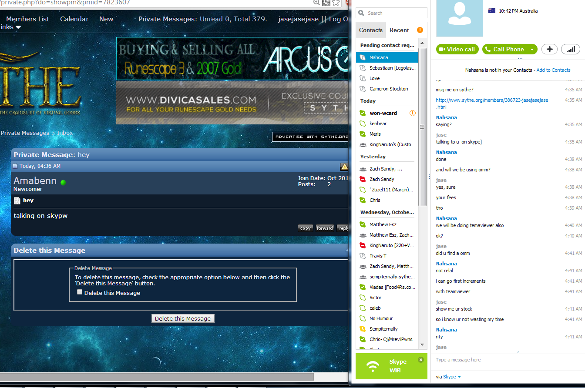
Task: Click the group icon beside KingNaruto's (Custo...
Action: click(x=363, y=144)
